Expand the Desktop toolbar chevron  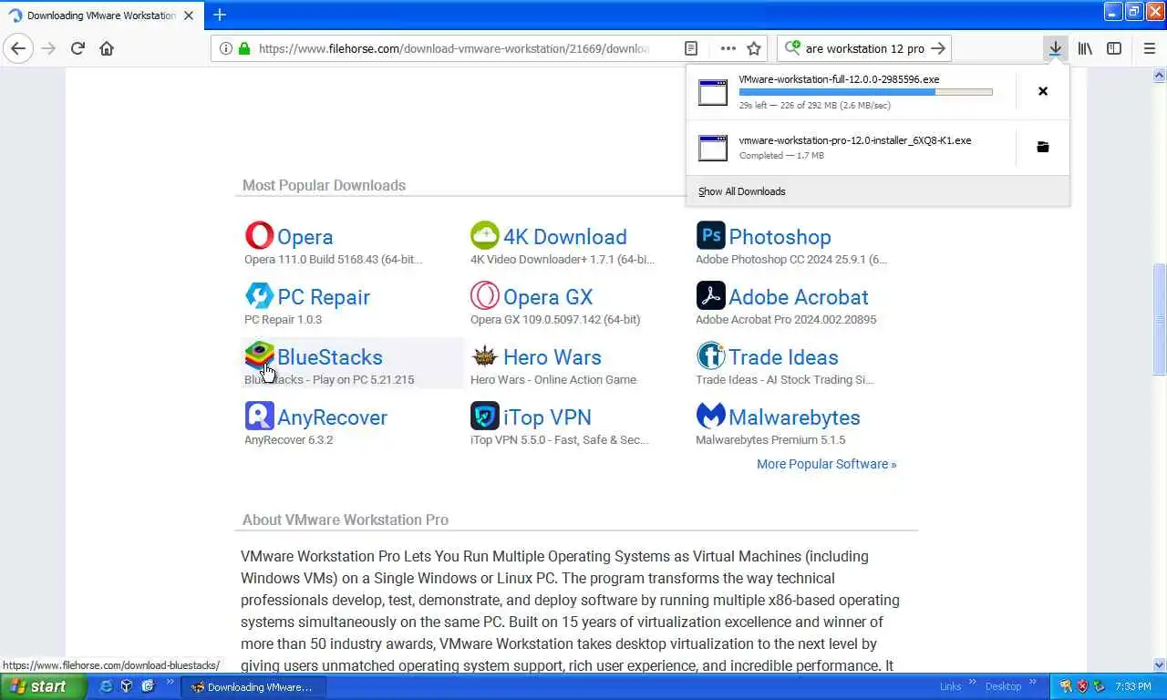point(1031,683)
